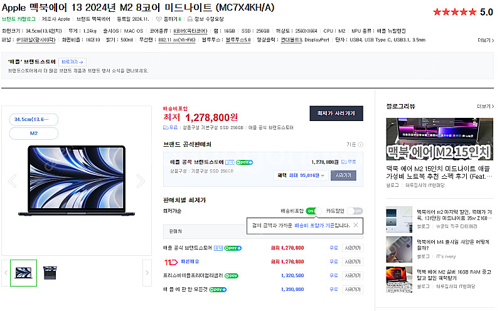Click the 정보 수정요청 printer-like icon
This screenshot has width=502, height=311.
pyautogui.click(x=190, y=19)
